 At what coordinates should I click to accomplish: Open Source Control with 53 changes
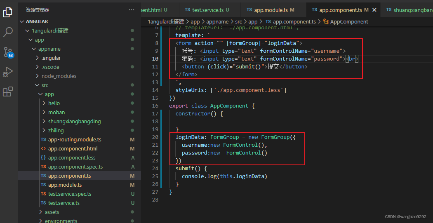tap(8, 52)
